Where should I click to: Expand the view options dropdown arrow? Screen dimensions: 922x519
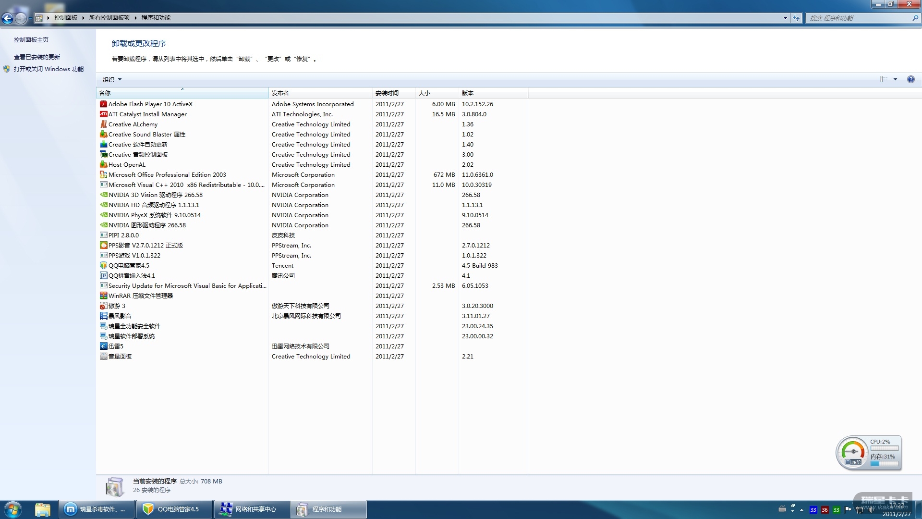895,79
